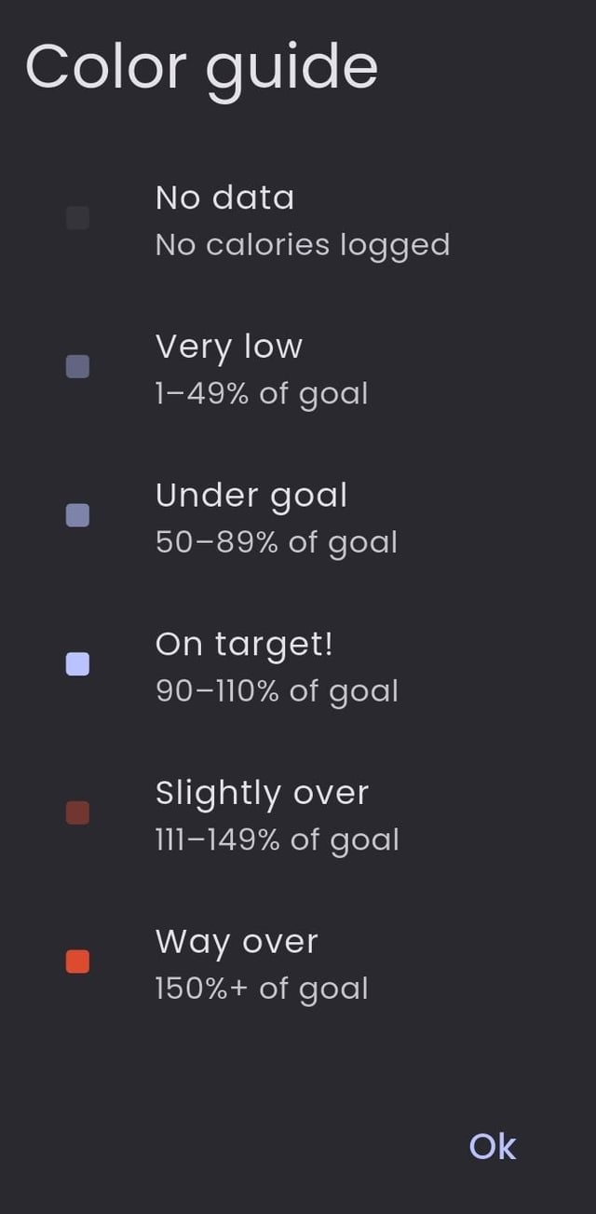Click the "150%+ of goal" text

pyautogui.click(x=262, y=989)
